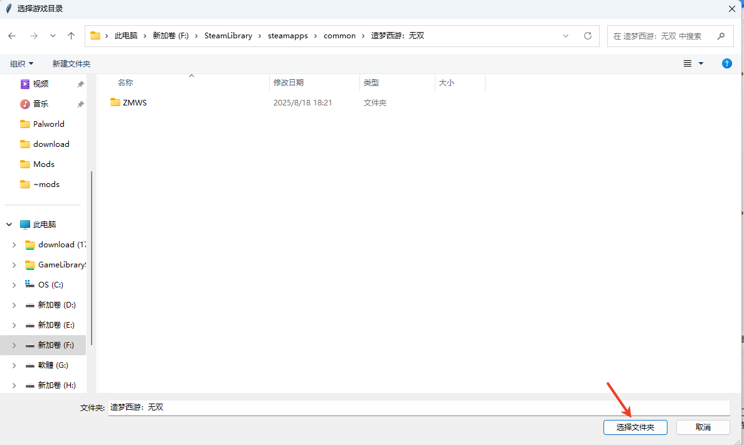Select 此电脑 in the navigation tree
Viewport: 744px width, 445px height.
pyautogui.click(x=45, y=224)
